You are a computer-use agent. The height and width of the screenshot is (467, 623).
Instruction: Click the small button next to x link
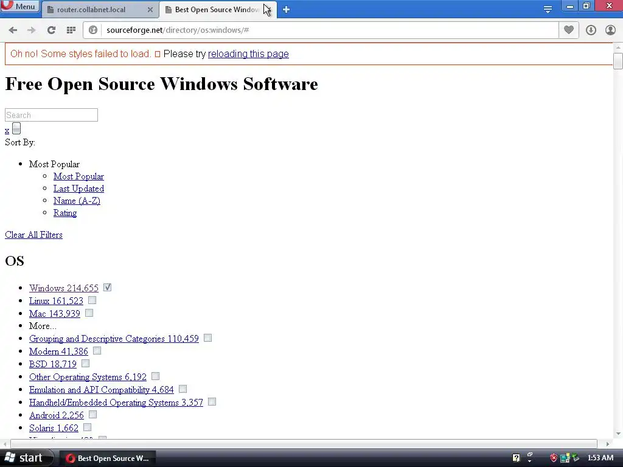(16, 128)
